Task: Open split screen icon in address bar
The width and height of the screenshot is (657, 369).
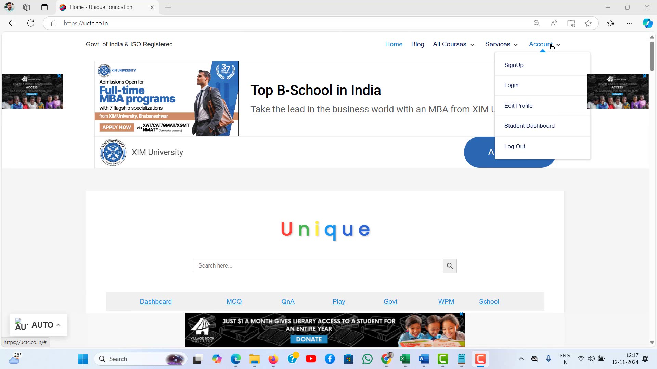Action: tap(571, 23)
